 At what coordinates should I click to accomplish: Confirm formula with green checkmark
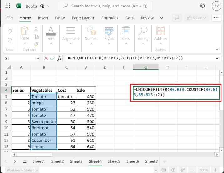click(53, 58)
